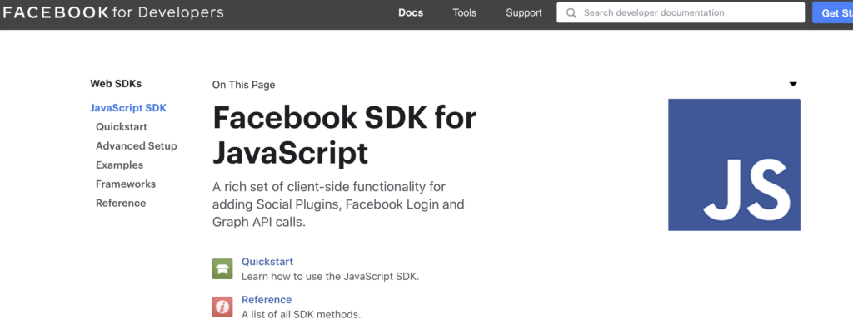Go to Frameworks in the sidebar

point(126,184)
